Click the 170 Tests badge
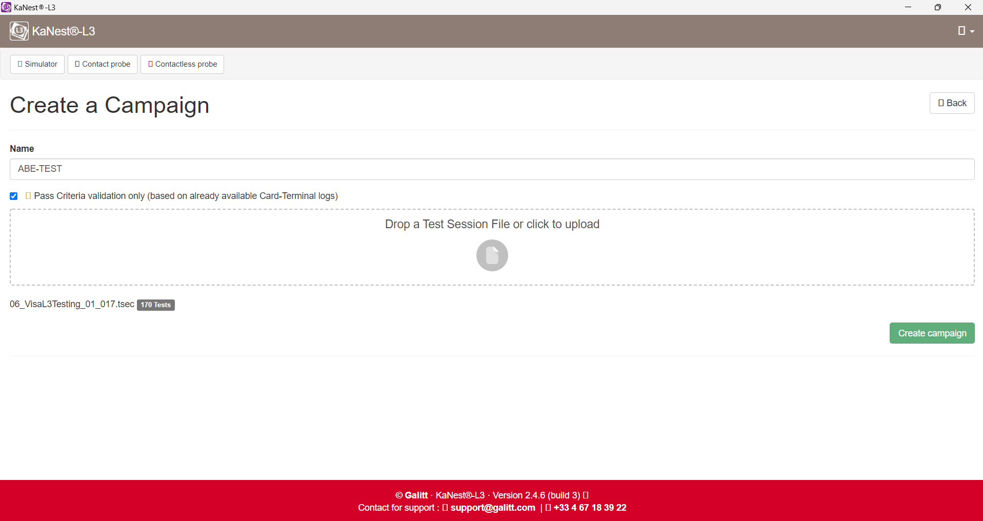This screenshot has width=983, height=521. (156, 305)
